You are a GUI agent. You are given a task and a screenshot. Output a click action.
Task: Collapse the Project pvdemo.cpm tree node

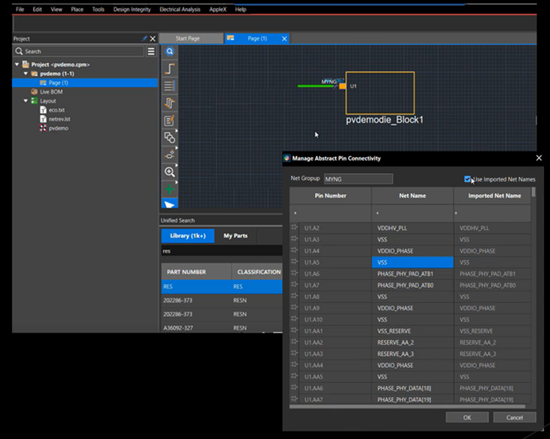click(17, 65)
